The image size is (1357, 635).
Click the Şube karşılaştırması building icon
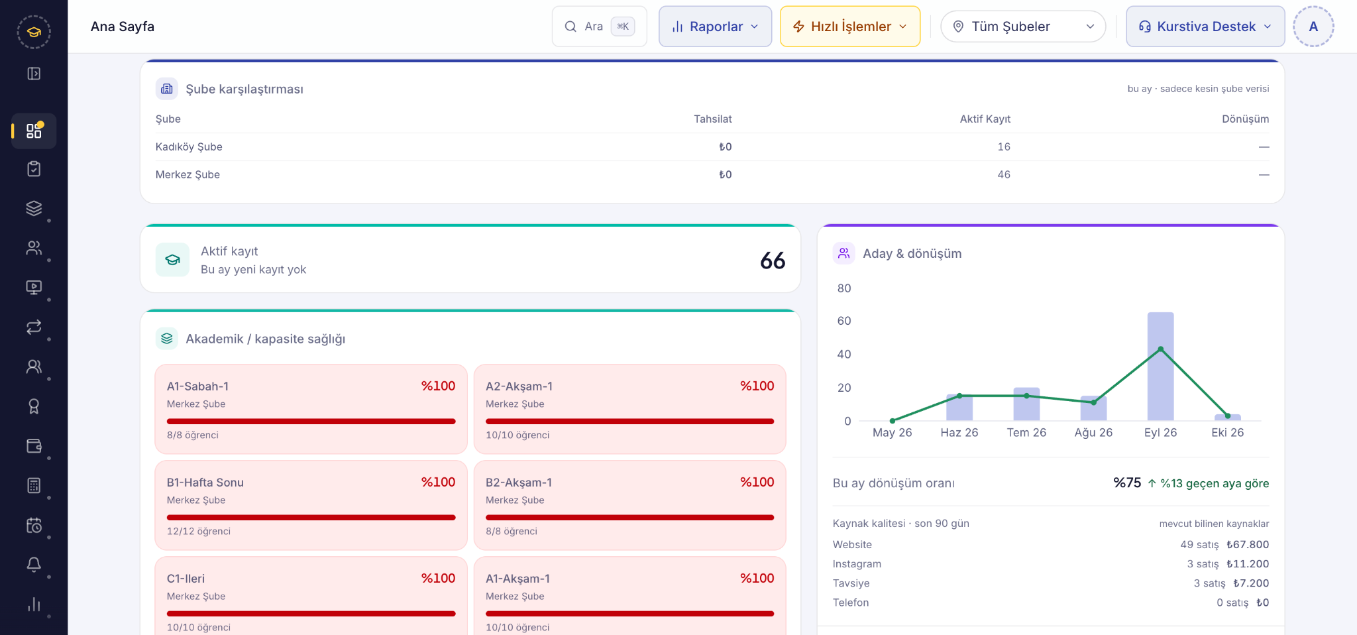coord(167,89)
